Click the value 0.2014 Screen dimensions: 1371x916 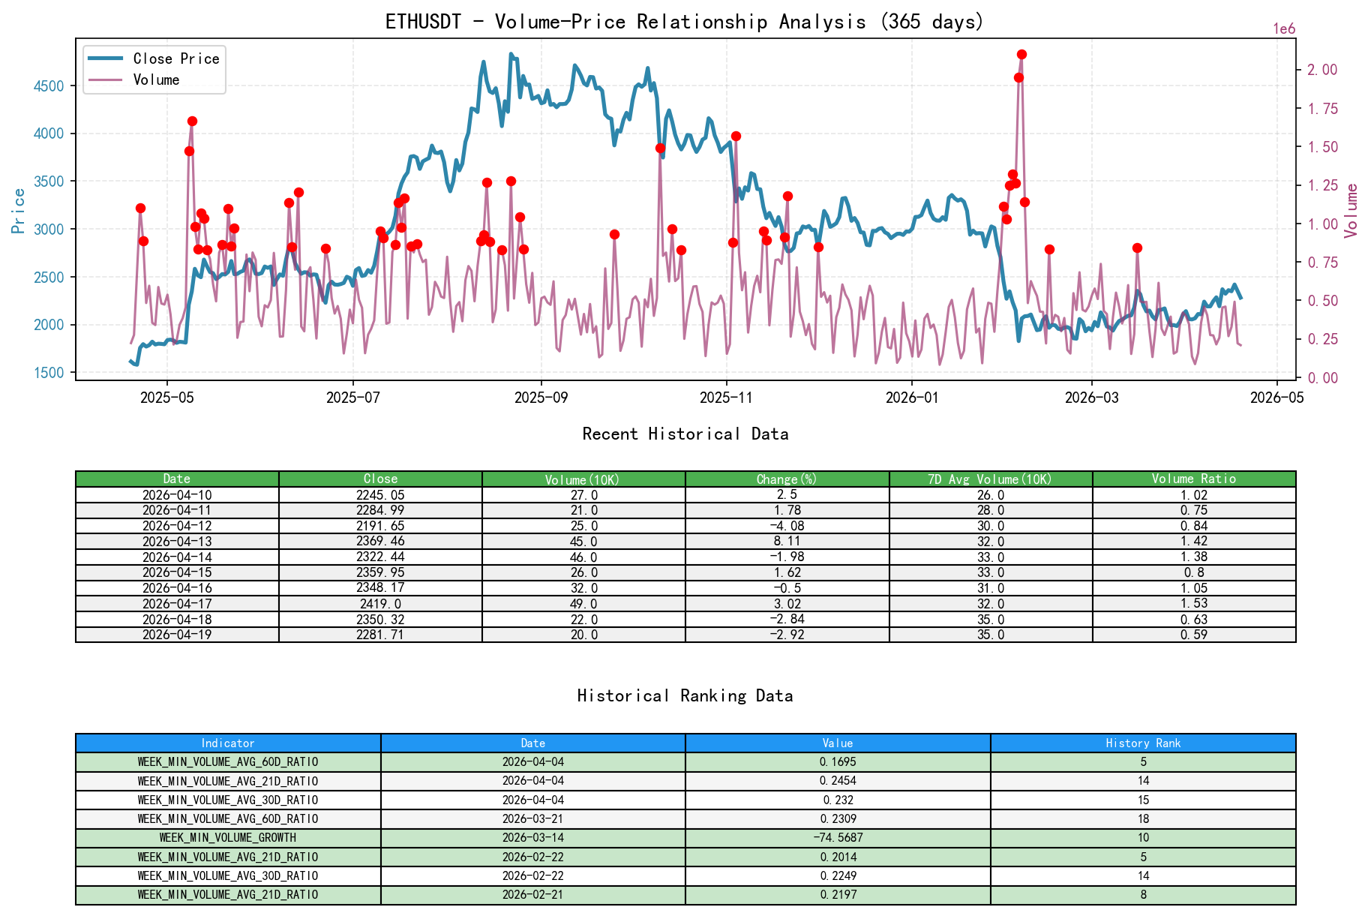tap(838, 857)
